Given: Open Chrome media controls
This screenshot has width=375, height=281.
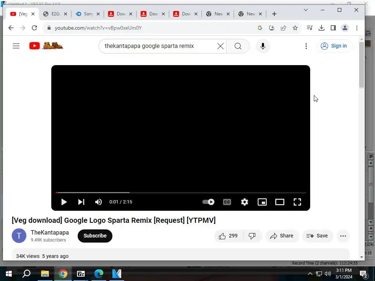Looking at the screenshot, I should point(310,28).
